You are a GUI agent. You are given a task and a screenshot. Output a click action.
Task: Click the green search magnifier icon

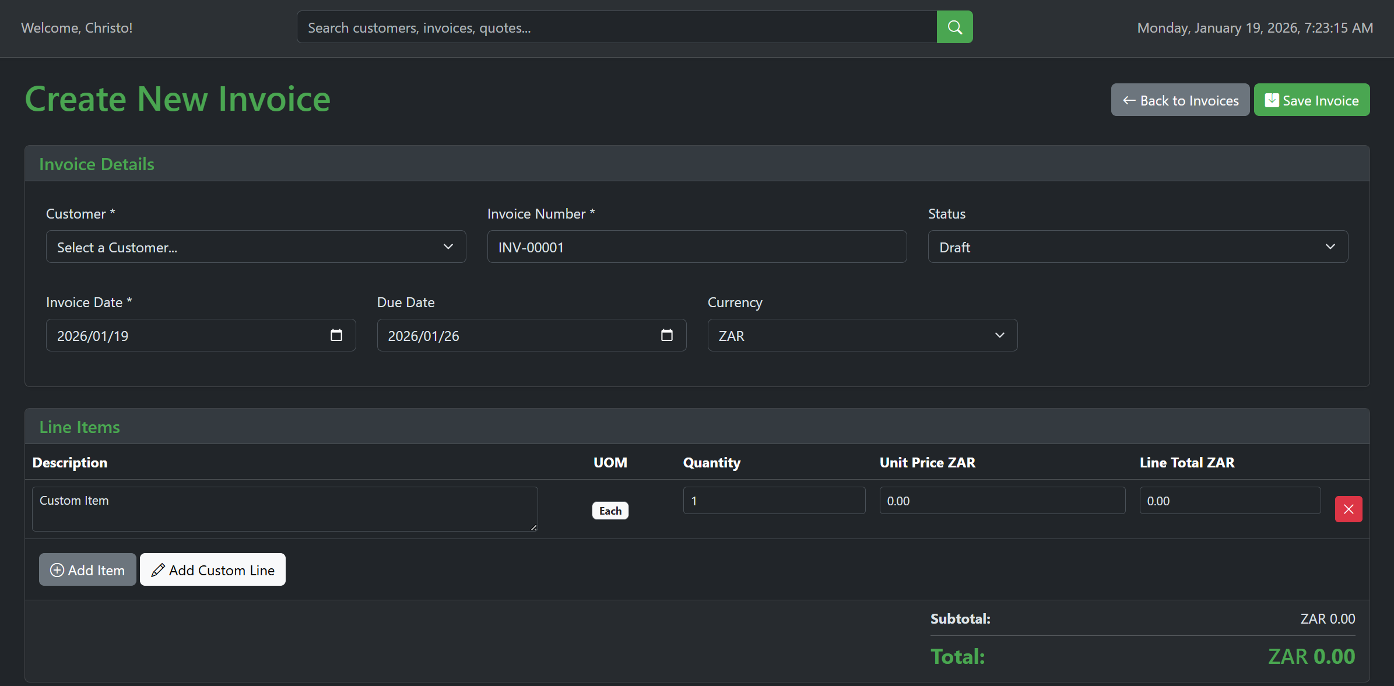954,27
